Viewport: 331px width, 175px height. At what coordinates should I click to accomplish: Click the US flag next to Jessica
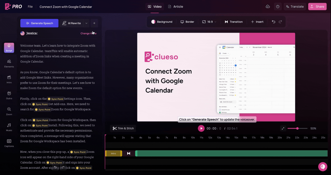coord(22,33)
